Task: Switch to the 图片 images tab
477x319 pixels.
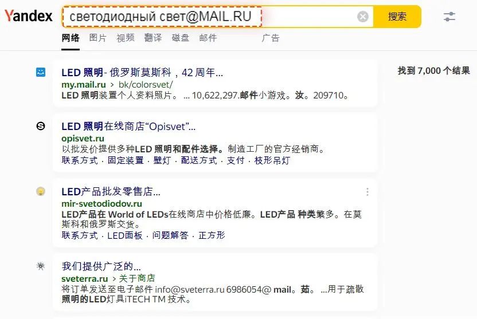Action: point(98,38)
